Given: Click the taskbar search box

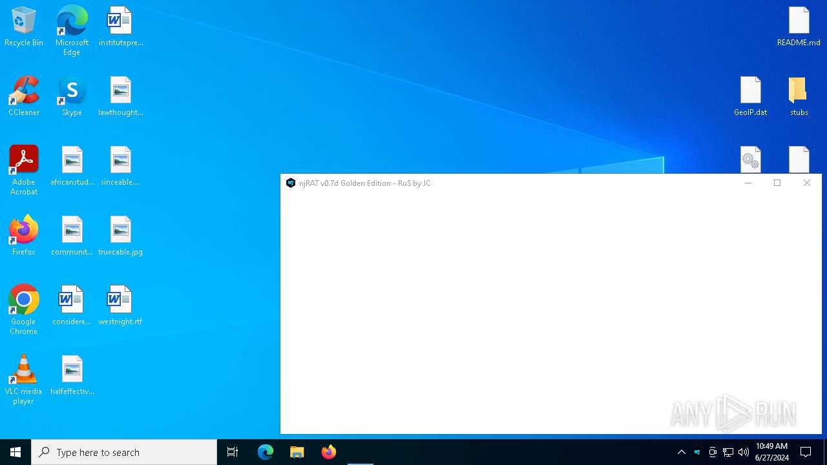Looking at the screenshot, I should tap(124, 452).
